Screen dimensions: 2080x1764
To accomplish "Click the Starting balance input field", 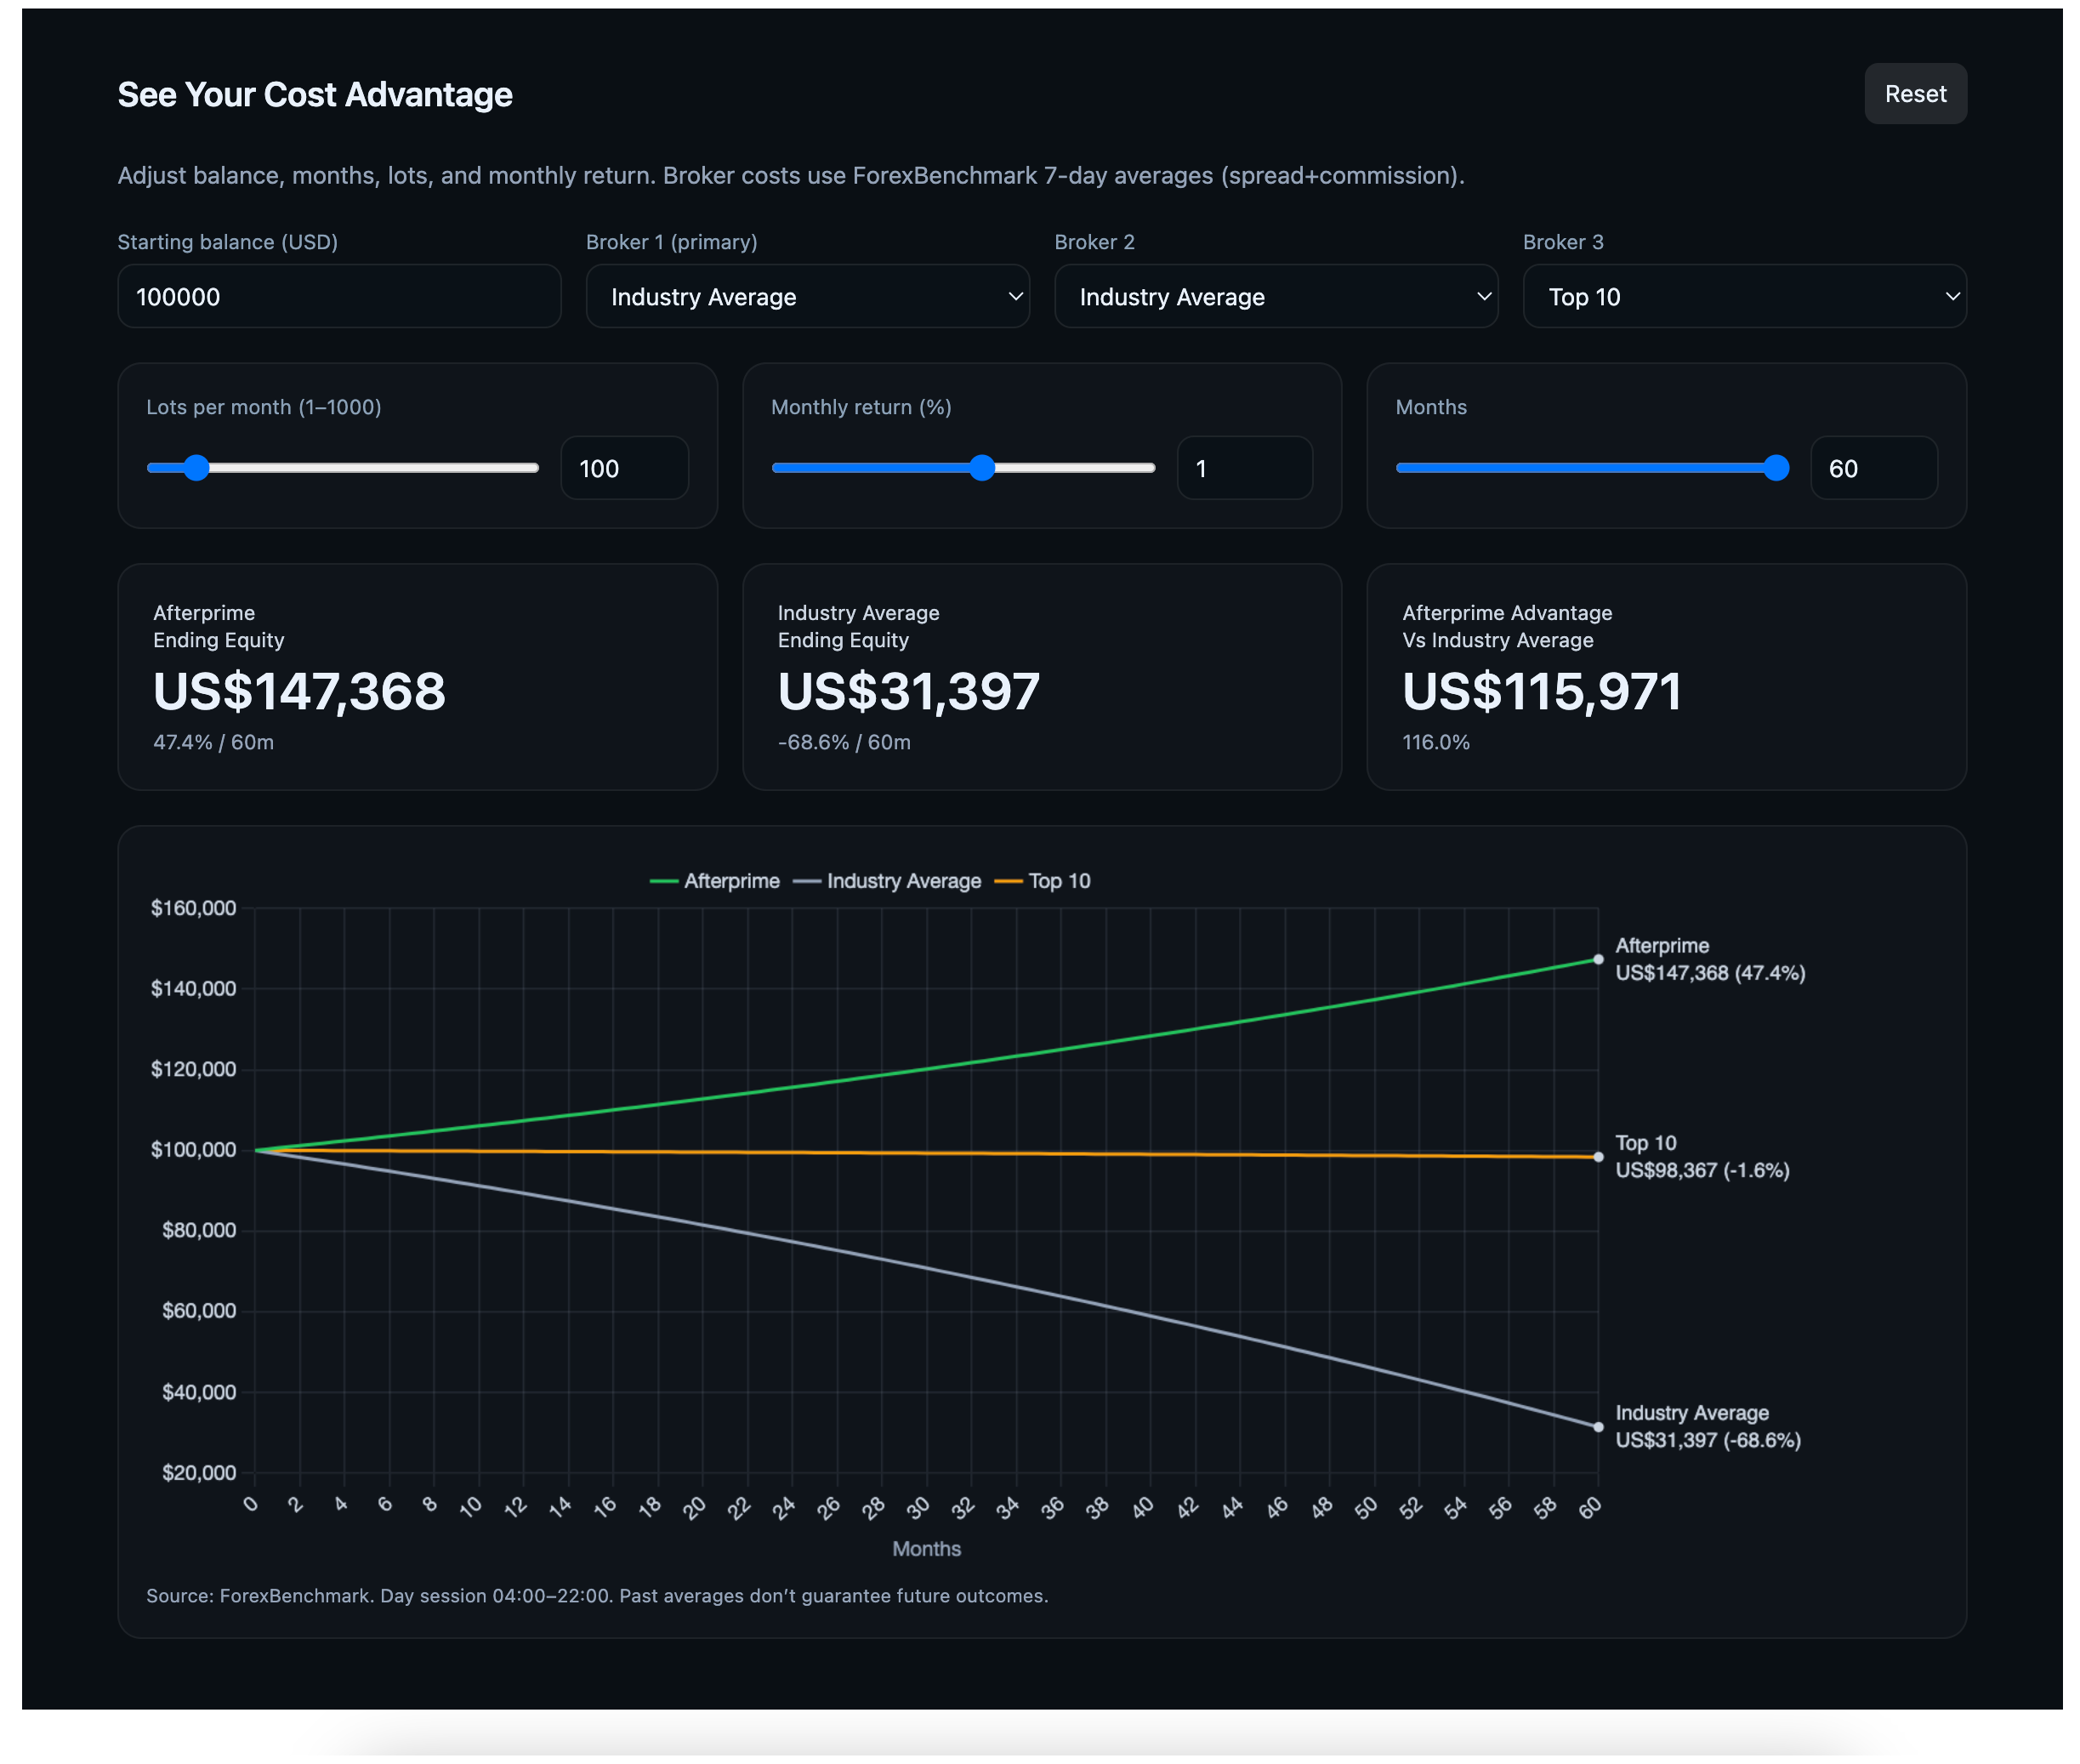I will click(x=339, y=296).
